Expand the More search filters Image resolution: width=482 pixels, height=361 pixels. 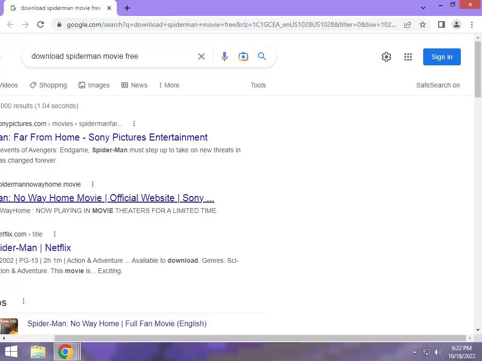(x=169, y=86)
